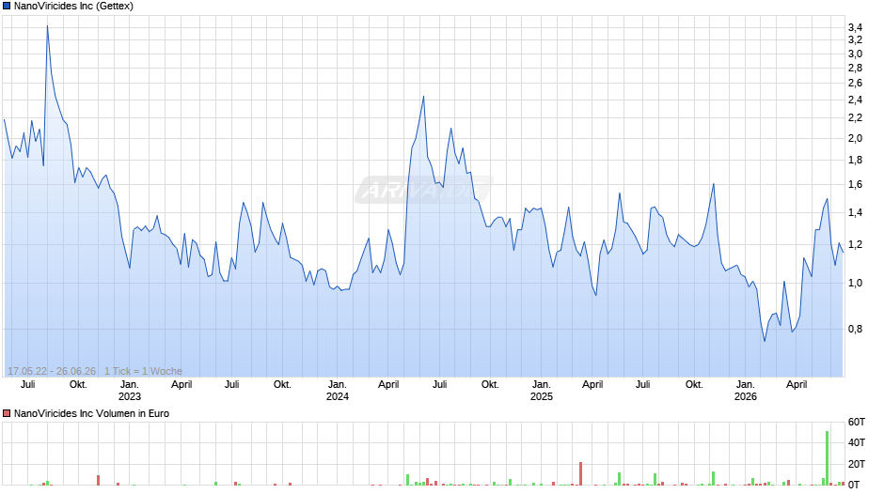Click the 3,4 price axis label

point(855,27)
